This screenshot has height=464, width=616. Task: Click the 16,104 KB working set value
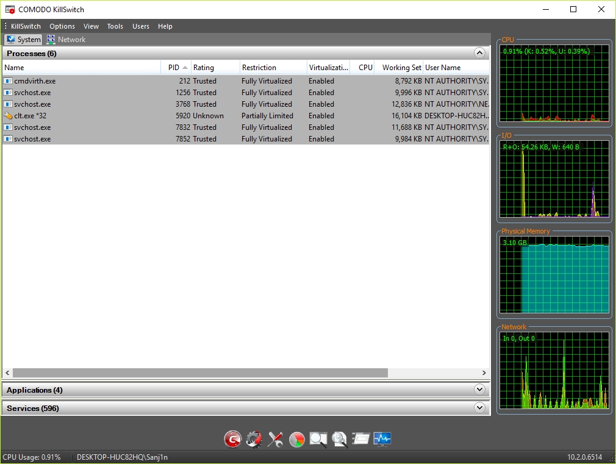[407, 116]
